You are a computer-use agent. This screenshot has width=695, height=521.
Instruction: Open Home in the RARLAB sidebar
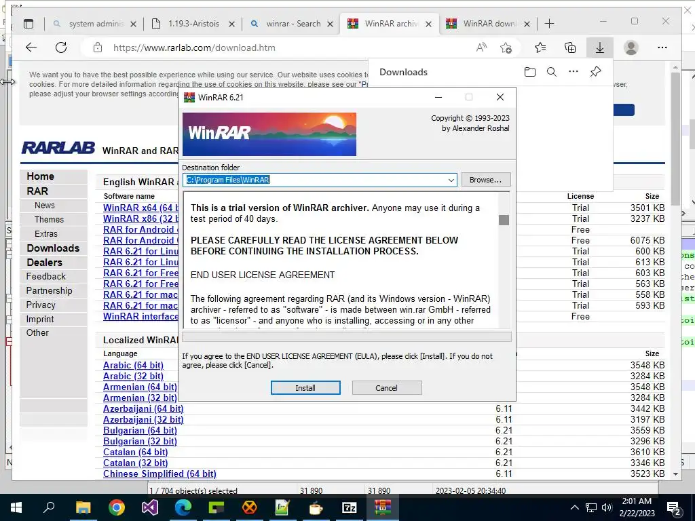pyautogui.click(x=40, y=176)
